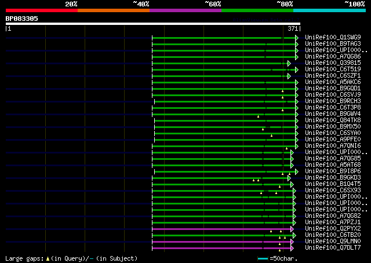Click the purple alignment bar for Q2PYX2
The image size is (371, 263).
tap(221, 229)
